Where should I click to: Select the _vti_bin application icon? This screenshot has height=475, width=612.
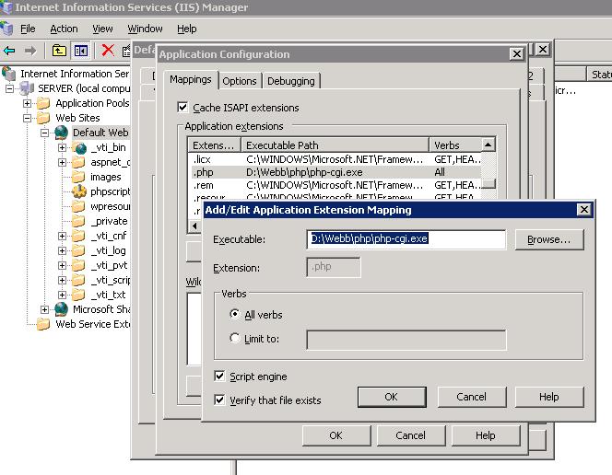point(80,147)
